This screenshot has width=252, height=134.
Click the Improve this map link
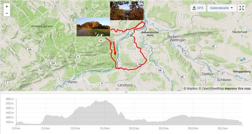point(238,88)
